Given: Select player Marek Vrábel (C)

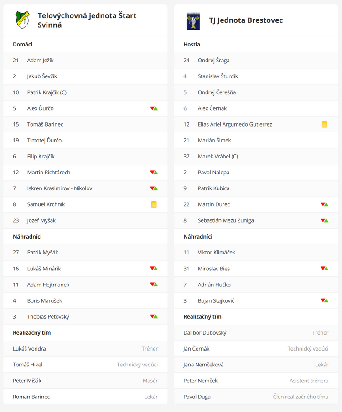Looking at the screenshot, I should click(218, 156).
